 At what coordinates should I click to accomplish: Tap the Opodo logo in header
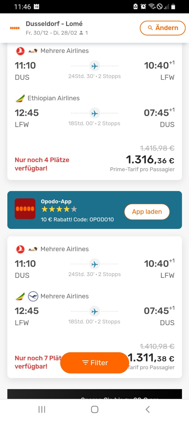click(15, 28)
